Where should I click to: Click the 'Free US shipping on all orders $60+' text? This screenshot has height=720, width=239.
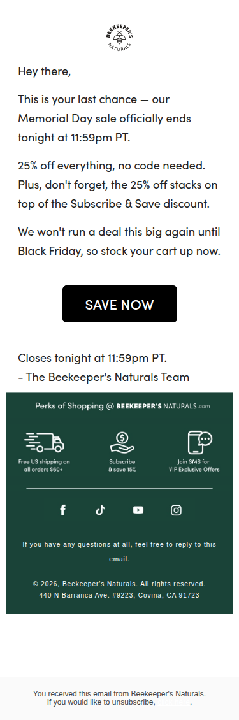(x=44, y=466)
